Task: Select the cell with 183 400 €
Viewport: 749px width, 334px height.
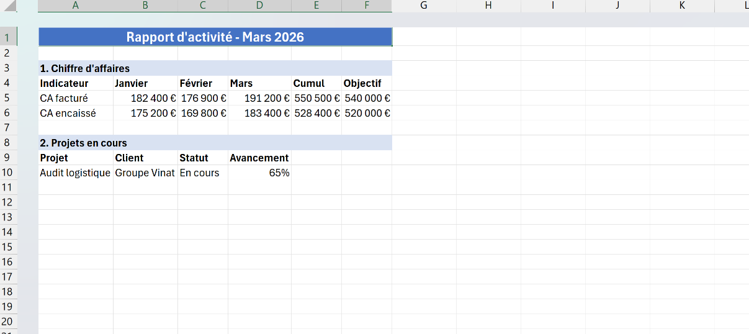Action: [260, 113]
